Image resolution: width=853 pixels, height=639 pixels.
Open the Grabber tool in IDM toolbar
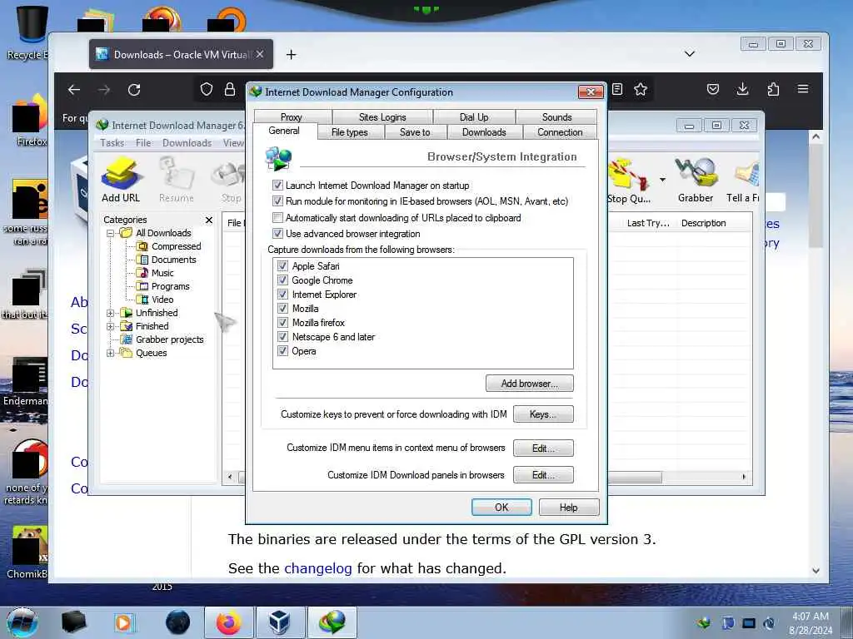point(696,180)
